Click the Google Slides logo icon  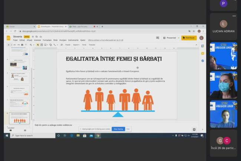click(8, 38)
